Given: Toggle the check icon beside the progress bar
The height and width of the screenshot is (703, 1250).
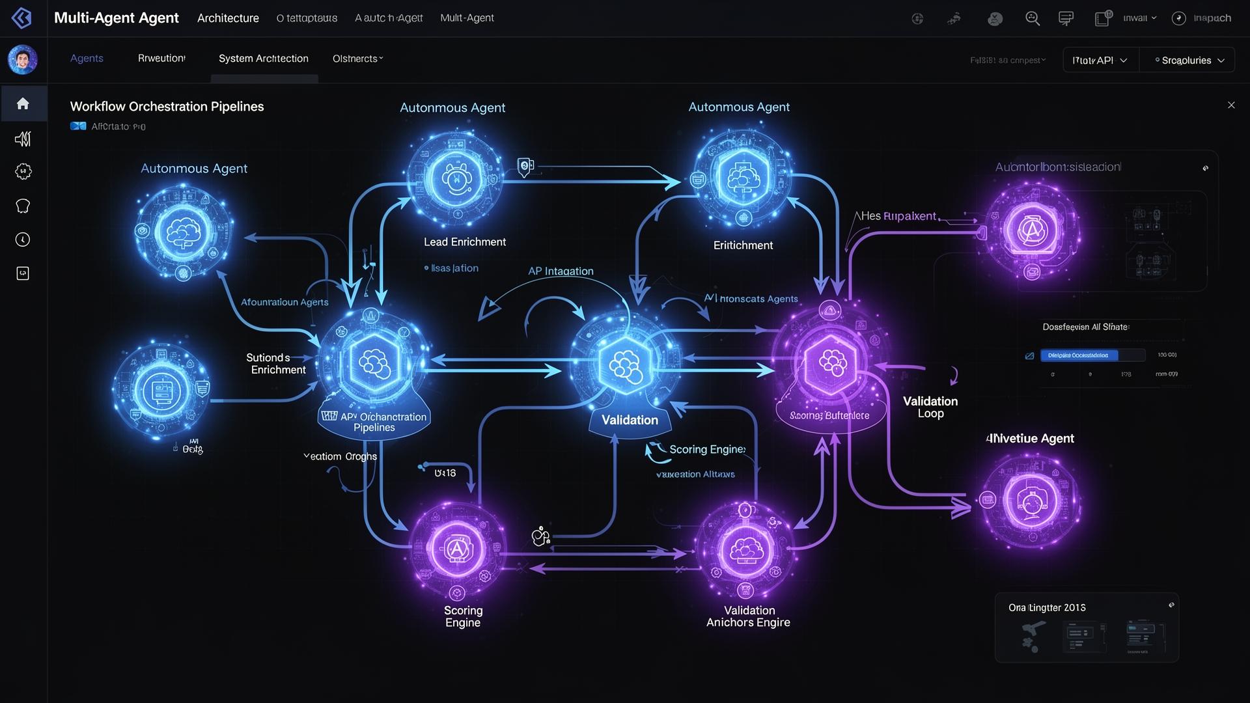Looking at the screenshot, I should (x=1029, y=356).
